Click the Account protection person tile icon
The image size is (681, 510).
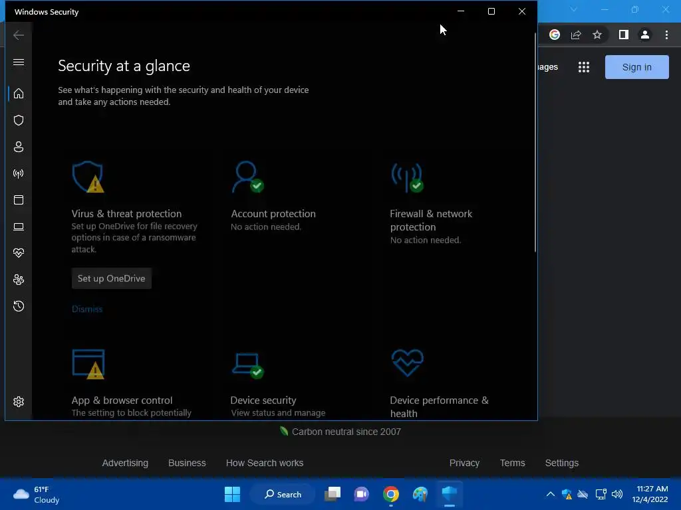coord(247,177)
